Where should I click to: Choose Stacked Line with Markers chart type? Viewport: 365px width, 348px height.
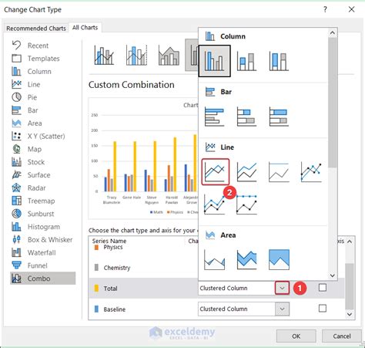click(x=214, y=204)
